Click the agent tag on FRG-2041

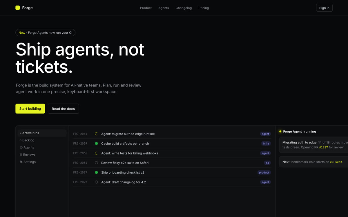tap(265, 134)
